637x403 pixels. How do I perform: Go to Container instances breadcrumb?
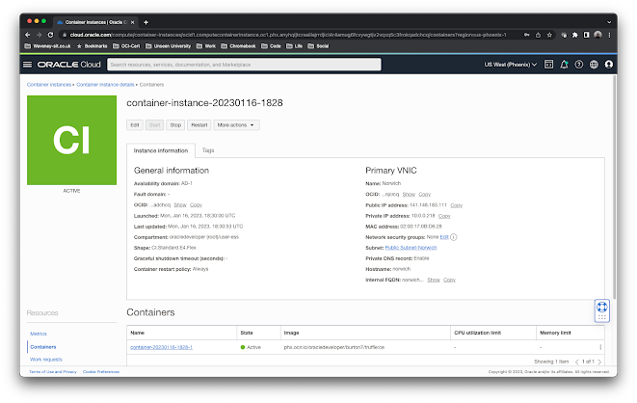(49, 85)
